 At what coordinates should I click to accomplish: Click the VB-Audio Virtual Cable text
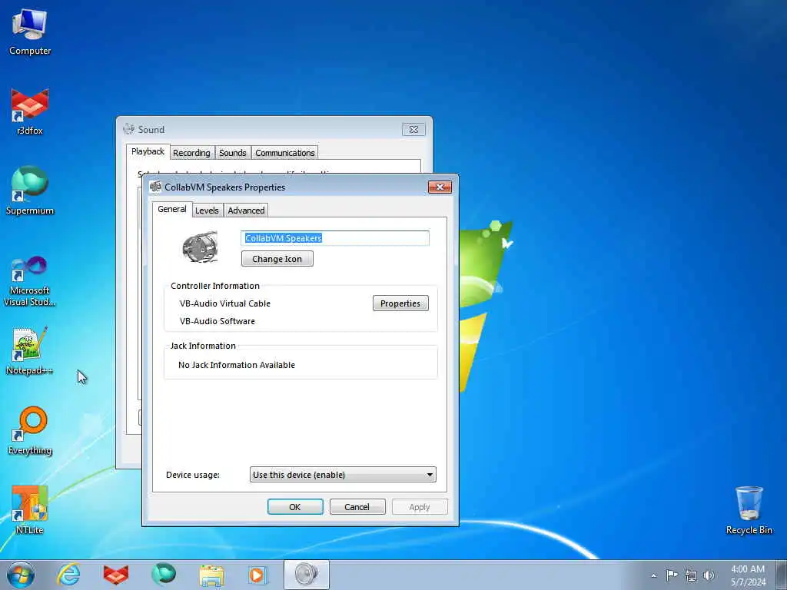[225, 303]
